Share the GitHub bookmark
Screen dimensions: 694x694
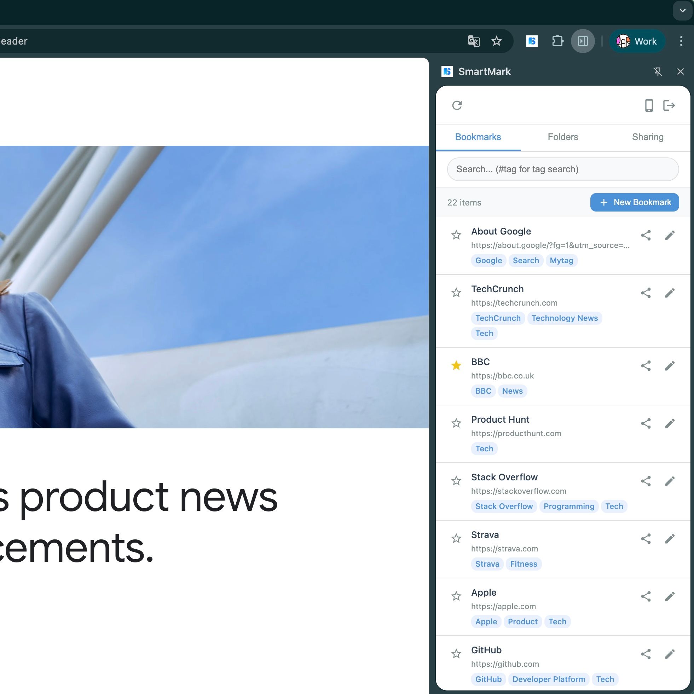pyautogui.click(x=646, y=654)
